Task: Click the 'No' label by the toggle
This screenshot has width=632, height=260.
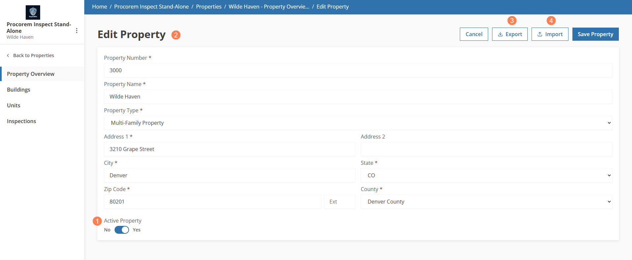Action: [107, 230]
